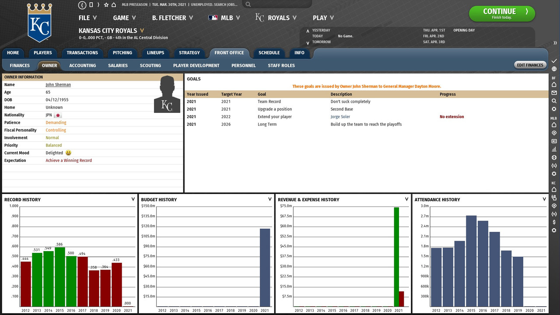The width and height of the screenshot is (560, 315).
Task: Open the globe icon in right sidebar
Action: (554, 69)
